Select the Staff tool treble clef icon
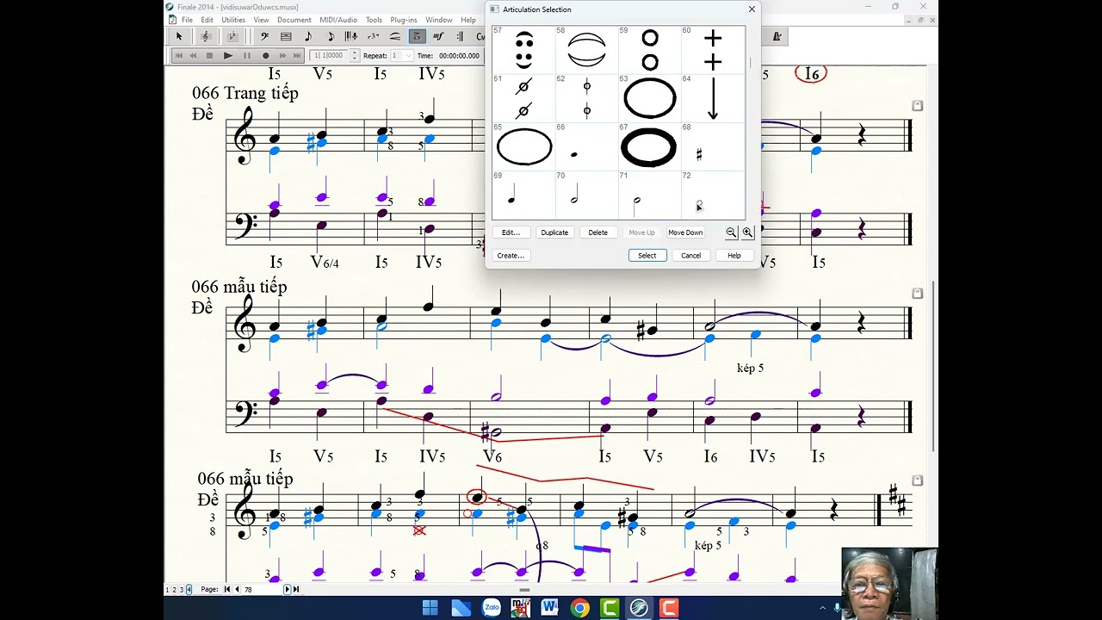 [x=206, y=36]
